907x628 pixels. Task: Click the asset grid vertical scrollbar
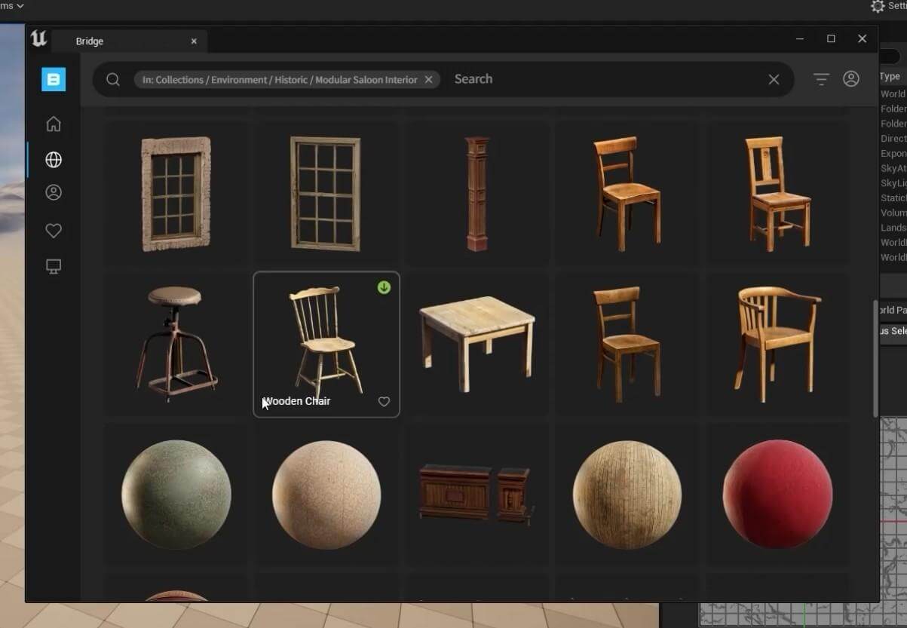(x=875, y=358)
